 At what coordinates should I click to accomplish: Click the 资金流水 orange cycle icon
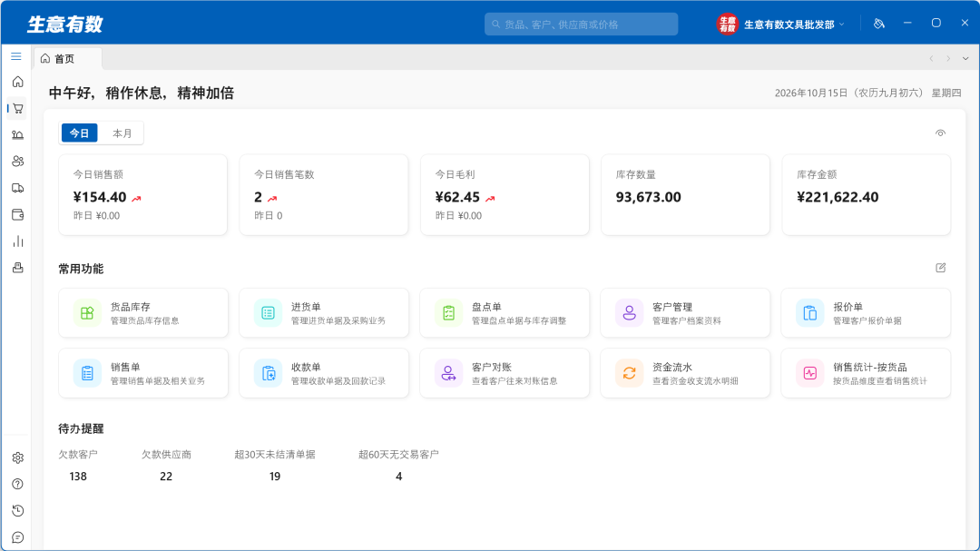pos(629,373)
